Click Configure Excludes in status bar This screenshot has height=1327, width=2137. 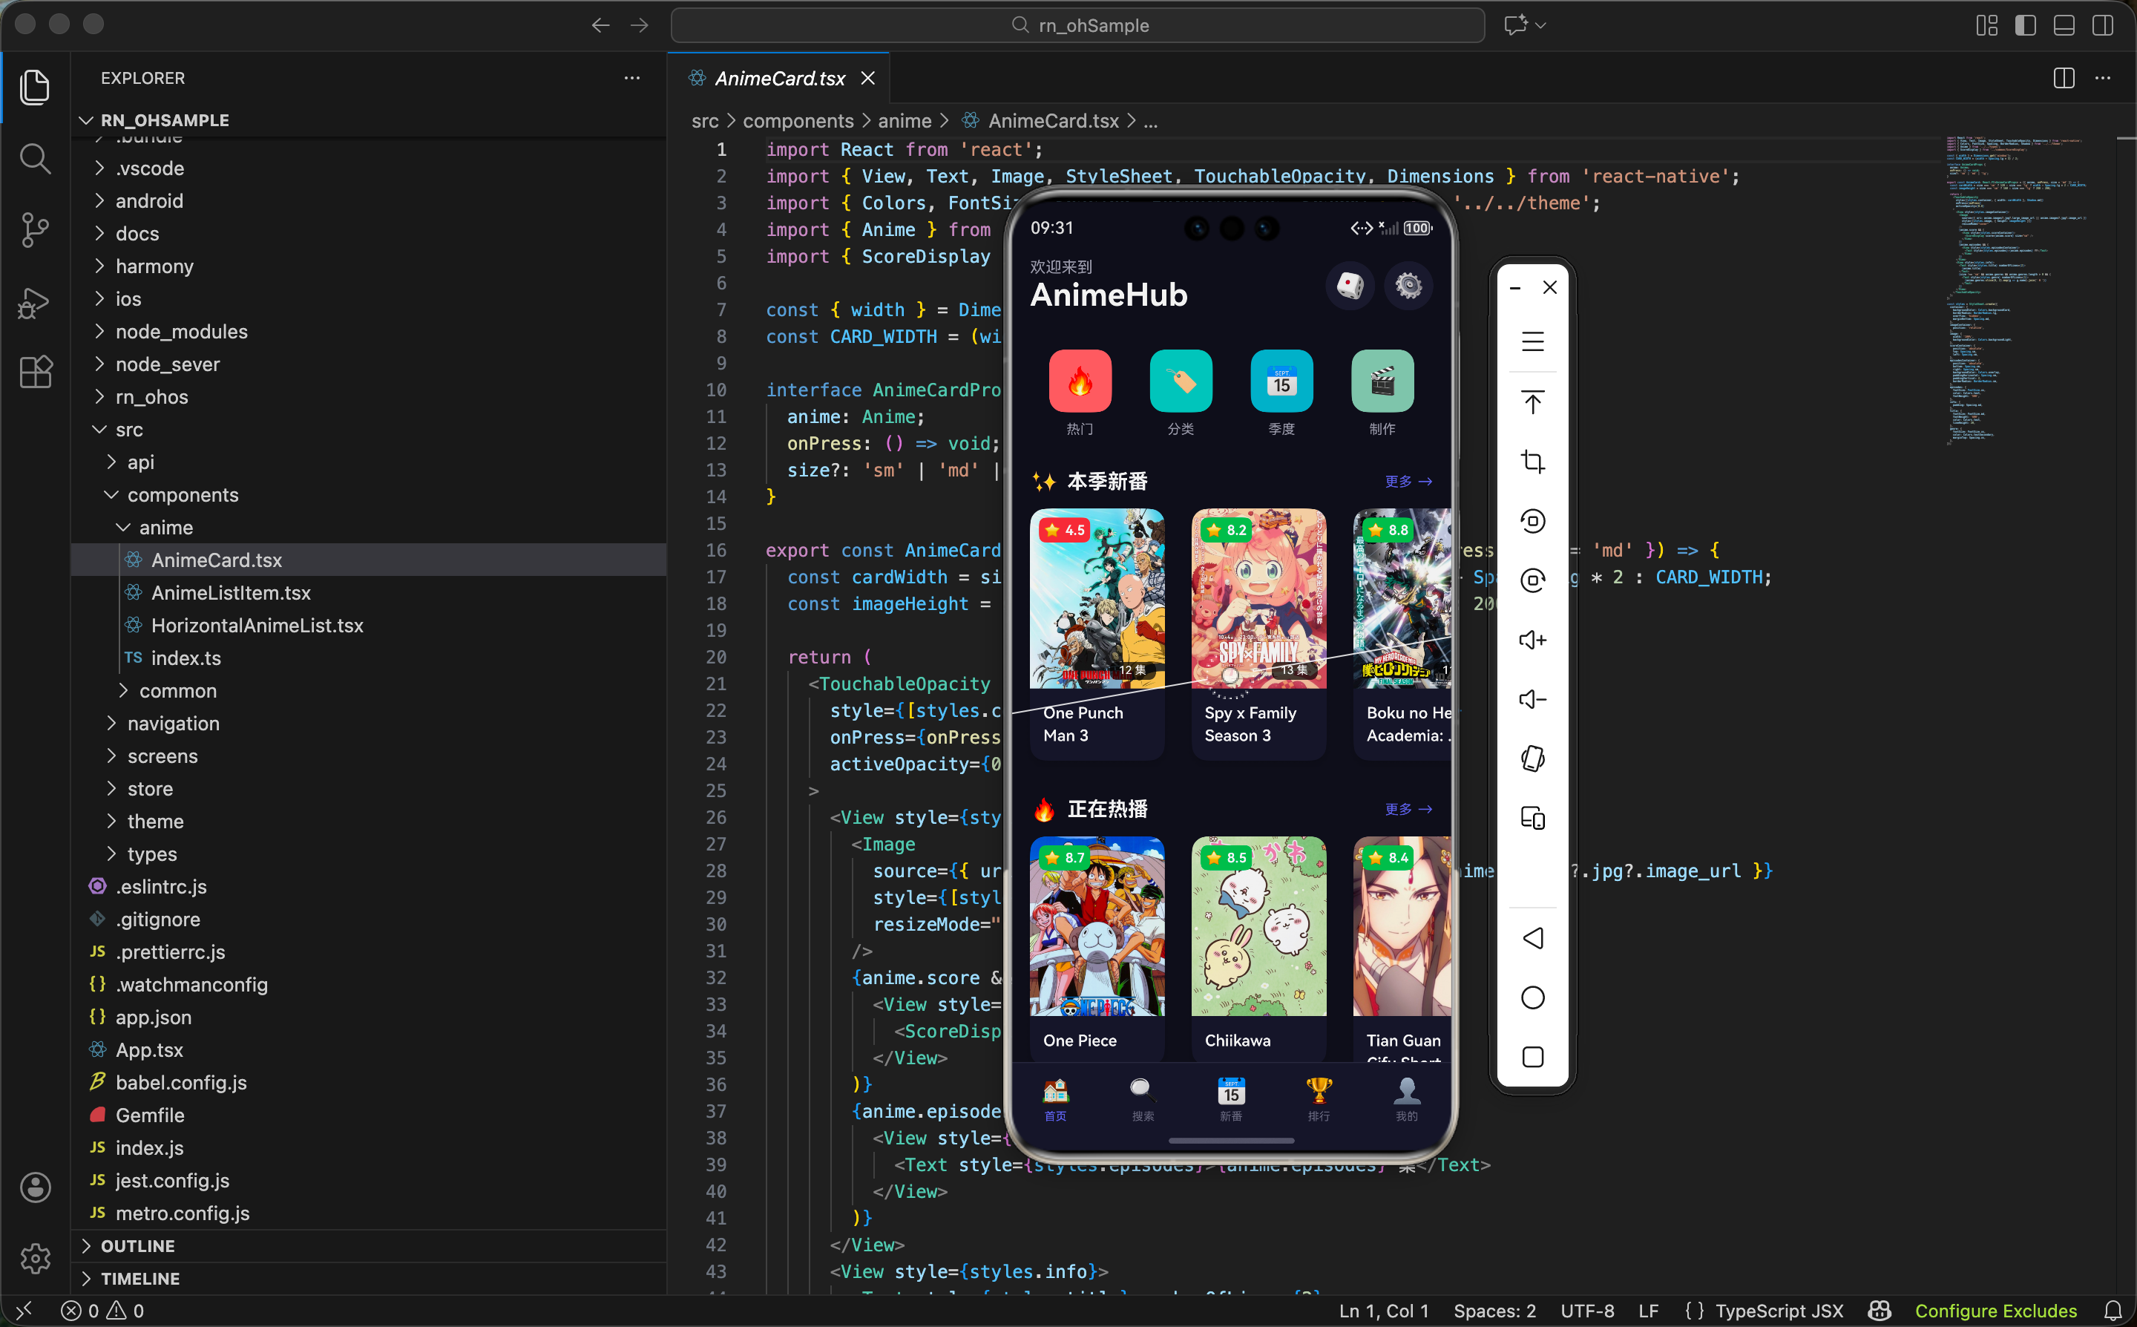[x=1995, y=1311]
